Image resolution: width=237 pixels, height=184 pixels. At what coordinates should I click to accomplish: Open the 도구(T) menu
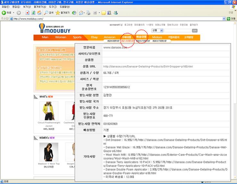(53, 7)
